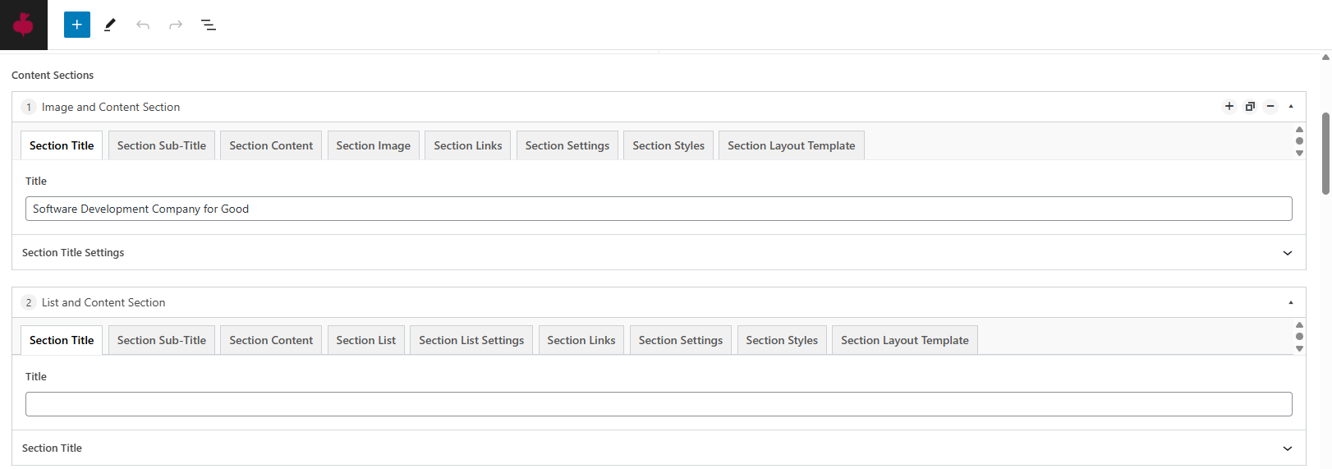Screen dimensions: 1332x469
Task: Expand the bottom Section Title accordion
Action: (x=1288, y=448)
